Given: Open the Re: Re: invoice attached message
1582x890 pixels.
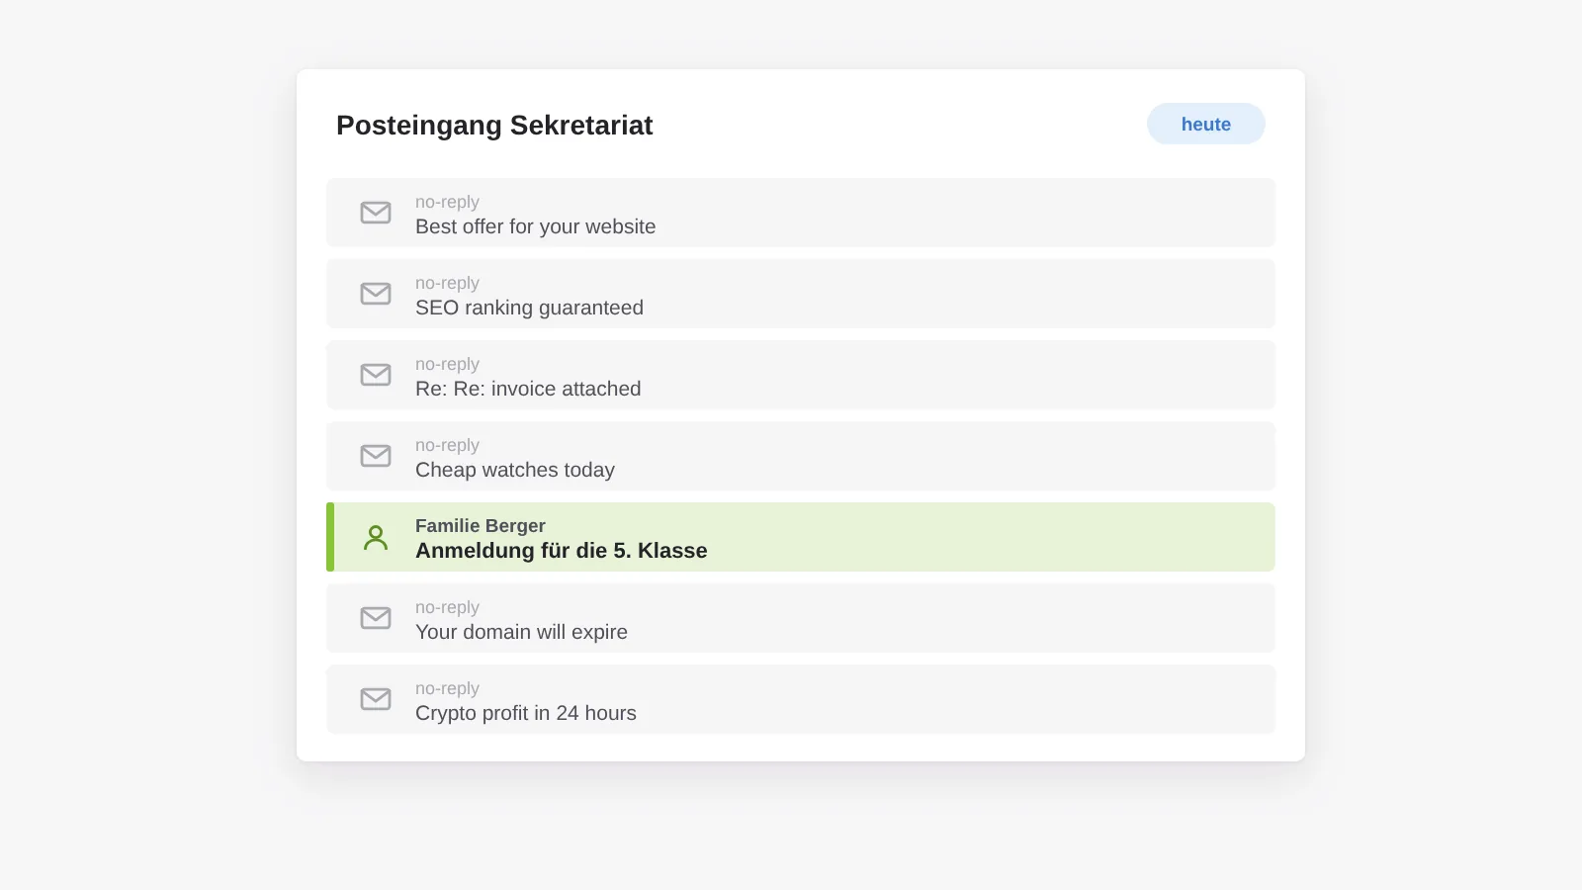Looking at the screenshot, I should click(801, 375).
